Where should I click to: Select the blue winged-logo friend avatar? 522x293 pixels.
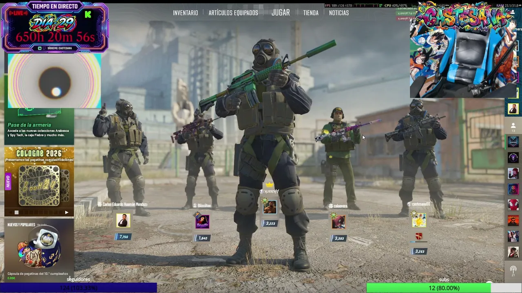click(x=513, y=142)
